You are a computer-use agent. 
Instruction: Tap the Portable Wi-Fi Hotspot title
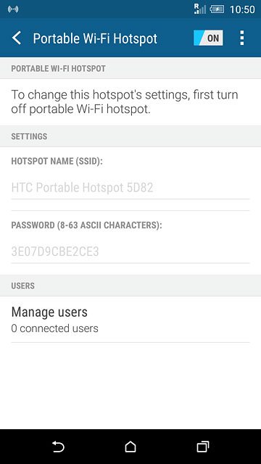(95, 38)
